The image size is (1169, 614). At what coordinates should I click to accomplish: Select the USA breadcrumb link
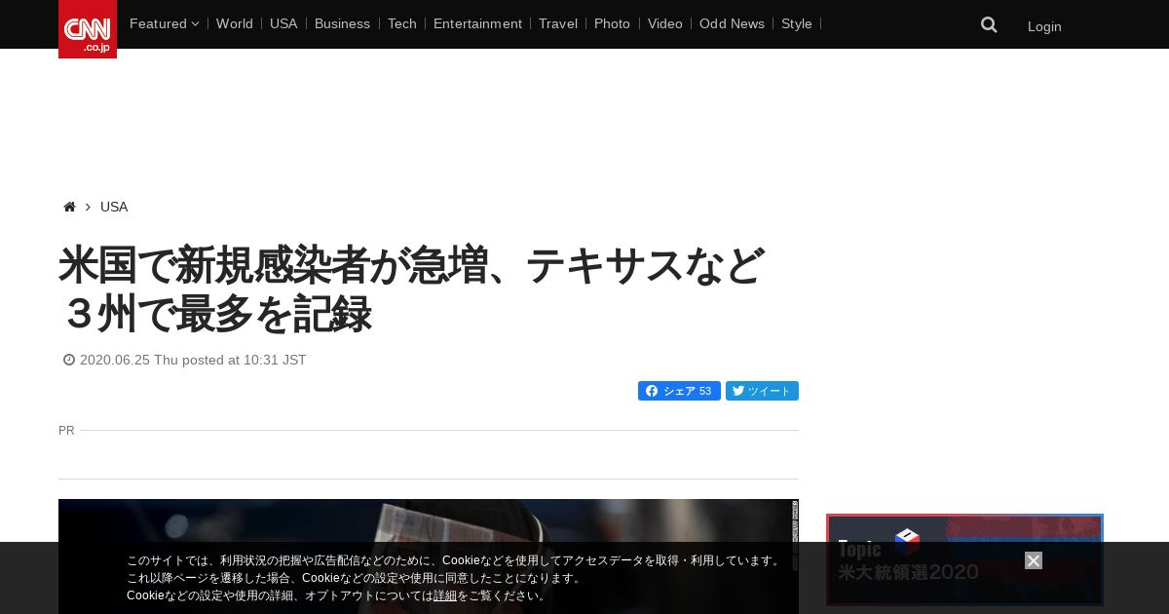114,207
